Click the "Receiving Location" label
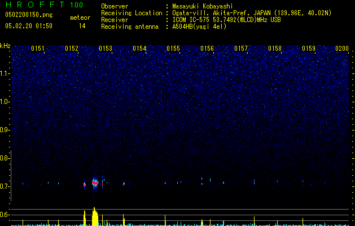The width and height of the screenshot is (355, 226). 132,13
